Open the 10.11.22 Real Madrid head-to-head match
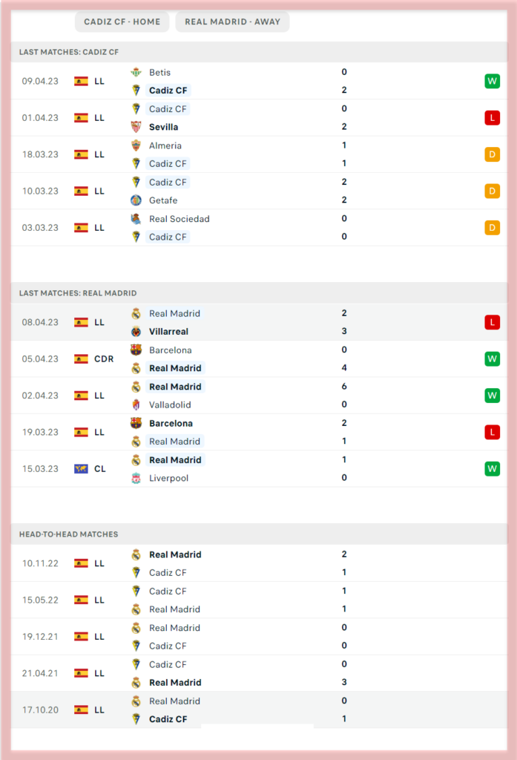This screenshot has width=517, height=760. tap(259, 563)
